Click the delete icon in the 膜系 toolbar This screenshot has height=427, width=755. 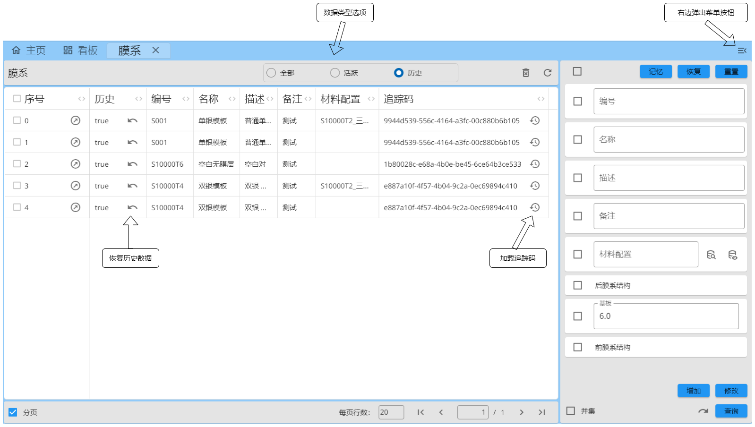pyautogui.click(x=525, y=73)
